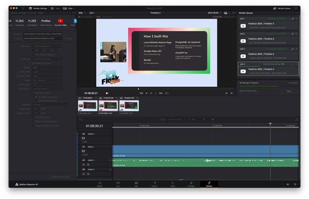The width and height of the screenshot is (309, 199).
Task: Go to the Color page
Action: click(173, 184)
